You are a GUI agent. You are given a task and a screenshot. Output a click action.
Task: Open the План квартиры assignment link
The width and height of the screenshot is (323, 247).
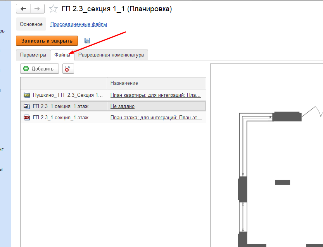(155, 95)
